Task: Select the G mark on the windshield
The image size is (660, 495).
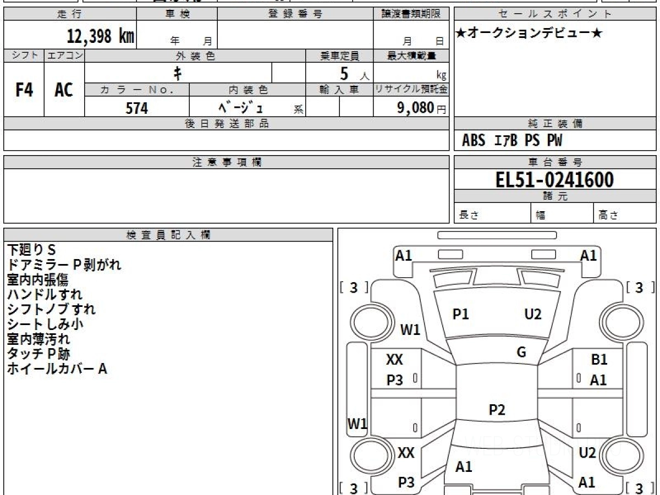Action: click(521, 353)
